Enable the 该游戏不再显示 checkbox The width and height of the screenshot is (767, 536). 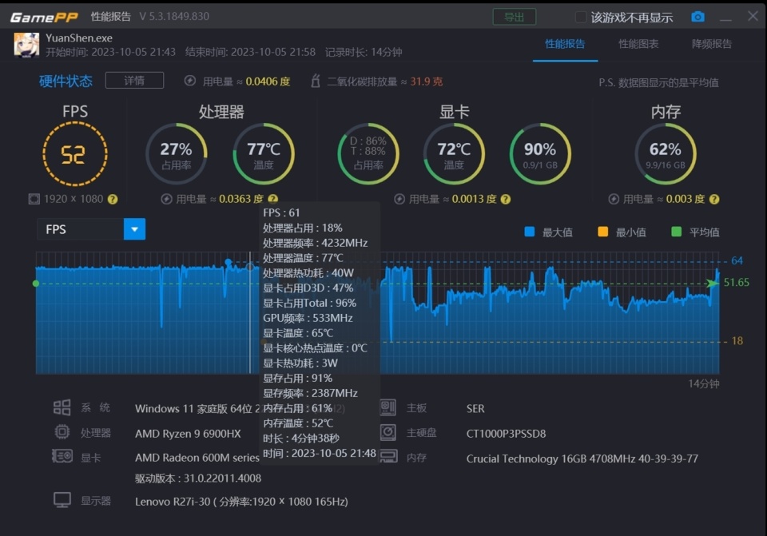point(579,16)
